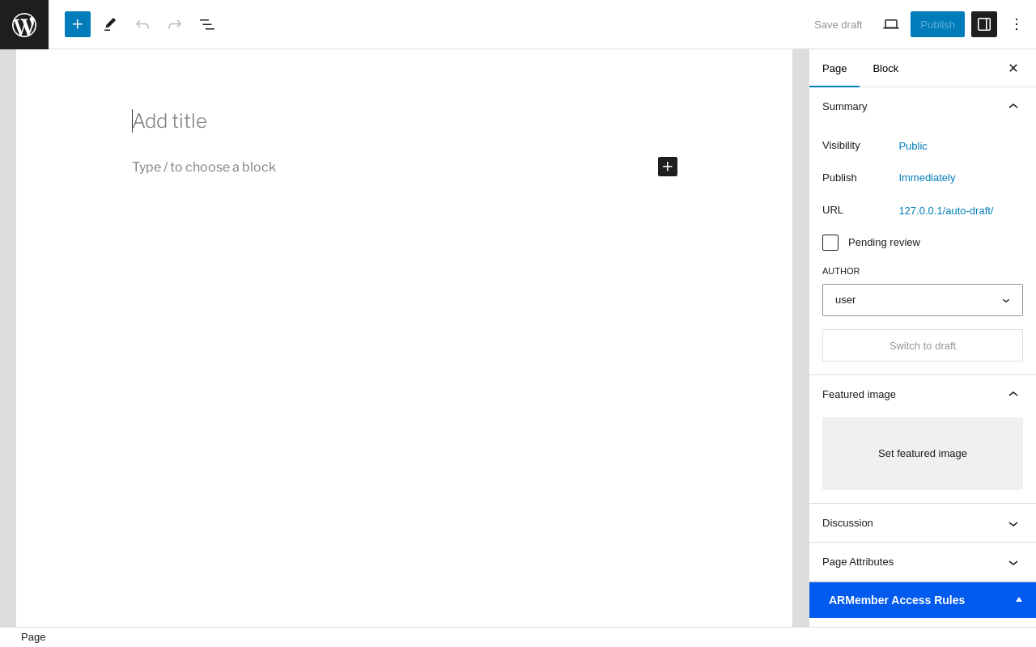Toggle the Settings sidebar panel icon

click(984, 24)
